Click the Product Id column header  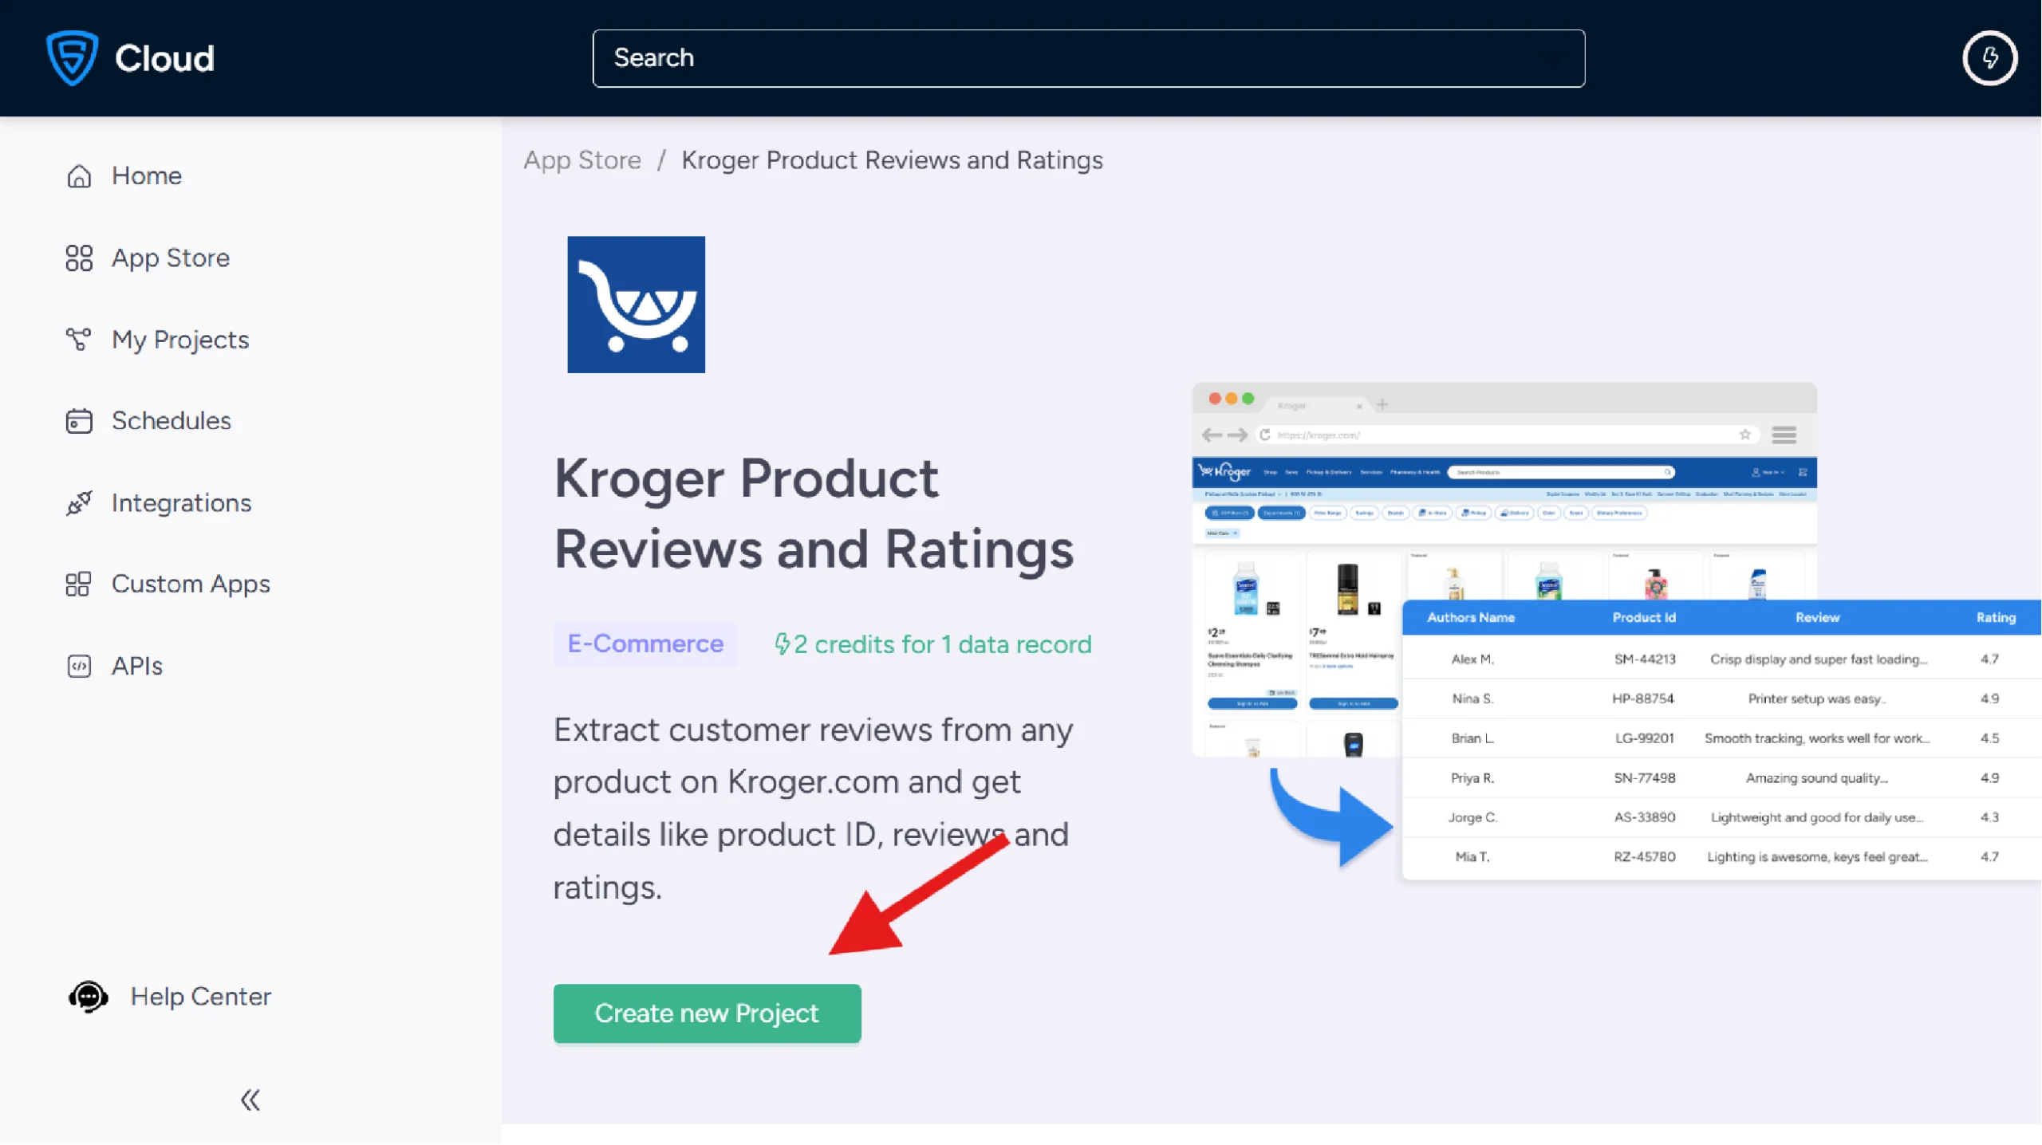[x=1643, y=617]
